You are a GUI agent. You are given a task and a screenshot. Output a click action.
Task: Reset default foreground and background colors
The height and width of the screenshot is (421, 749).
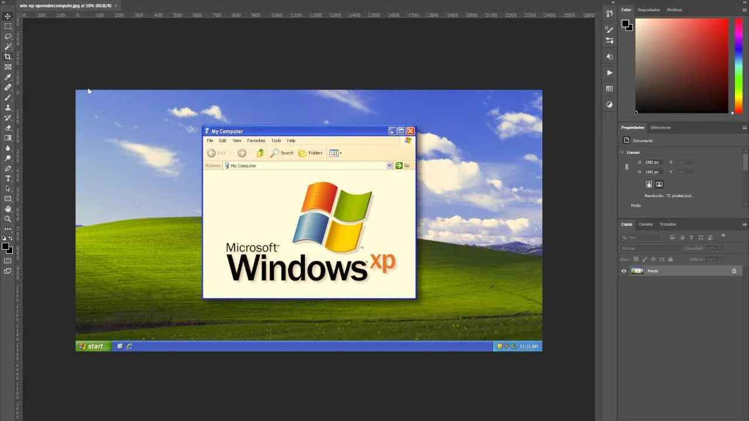pos(4,238)
